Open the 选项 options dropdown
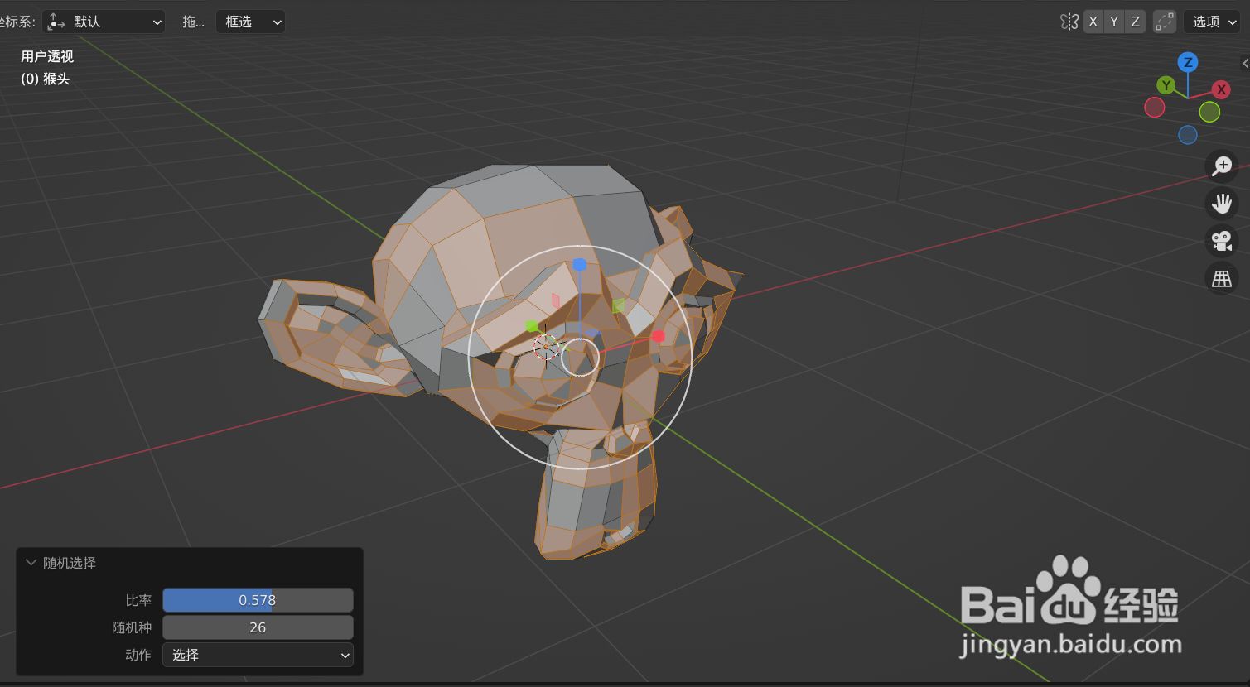This screenshot has height=687, width=1250. tap(1212, 22)
